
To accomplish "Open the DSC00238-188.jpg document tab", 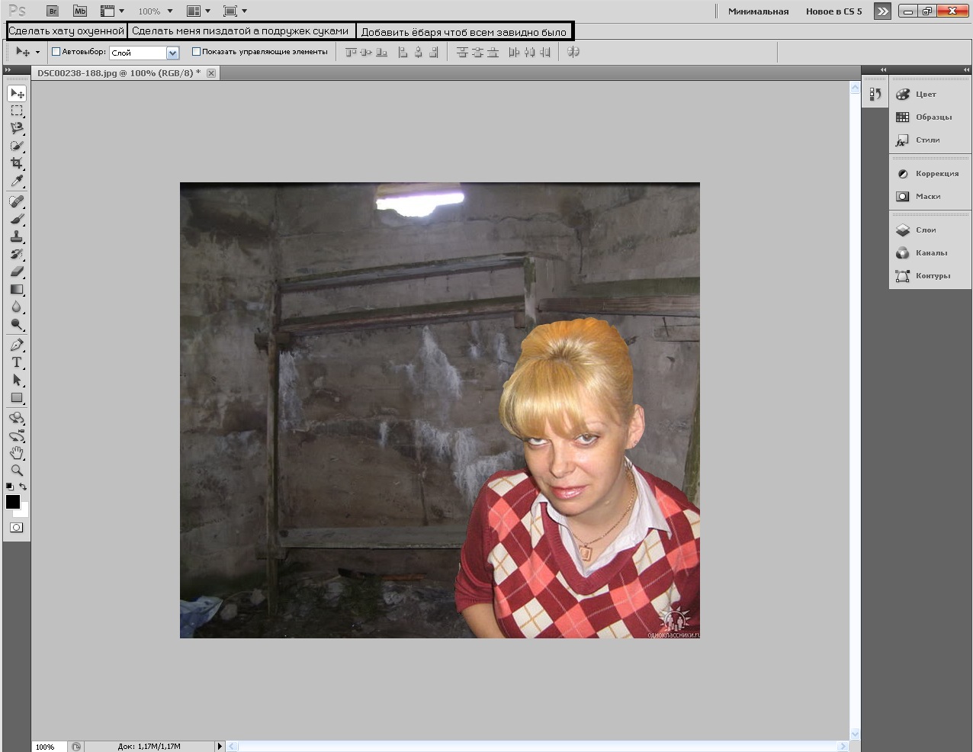I will (x=119, y=73).
